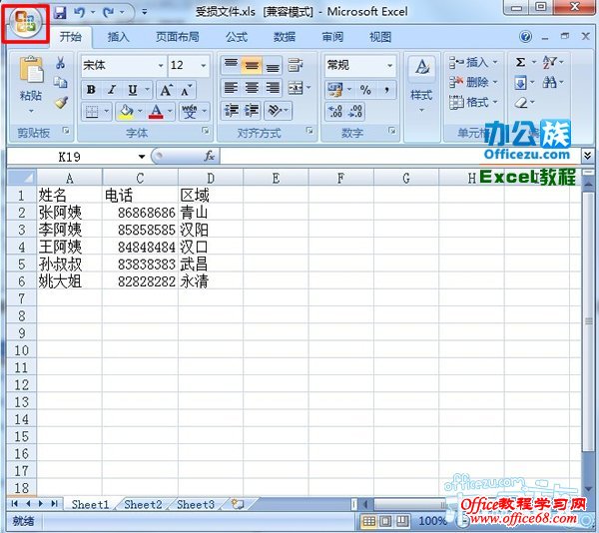
Task: Expand the font size dropdown 12
Action: 204,65
